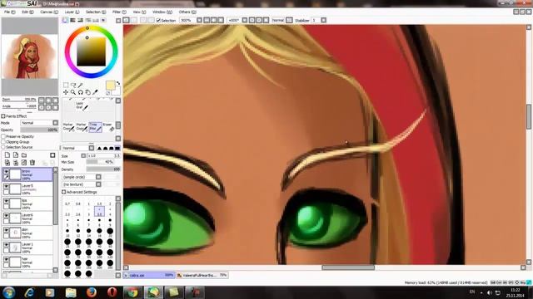The image size is (533, 299).
Task: Create a new layer folder
Action: 24,155
